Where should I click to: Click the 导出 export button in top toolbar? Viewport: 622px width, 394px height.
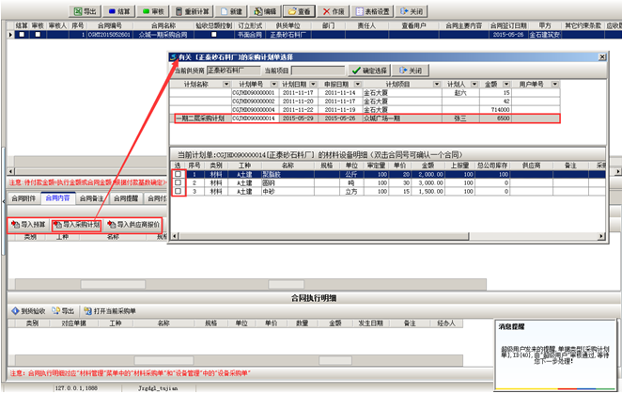pos(83,10)
